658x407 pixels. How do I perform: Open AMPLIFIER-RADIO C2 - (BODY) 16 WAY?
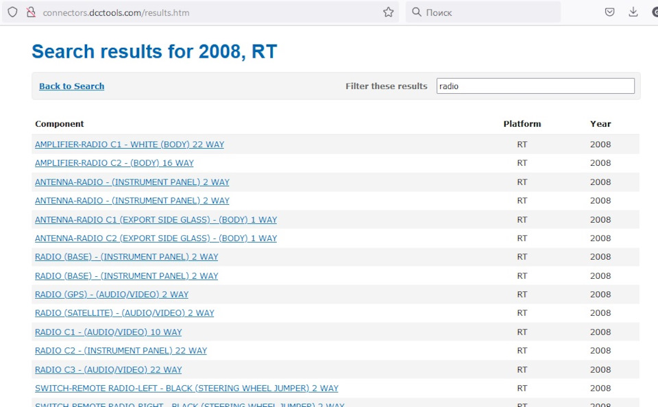(x=114, y=163)
